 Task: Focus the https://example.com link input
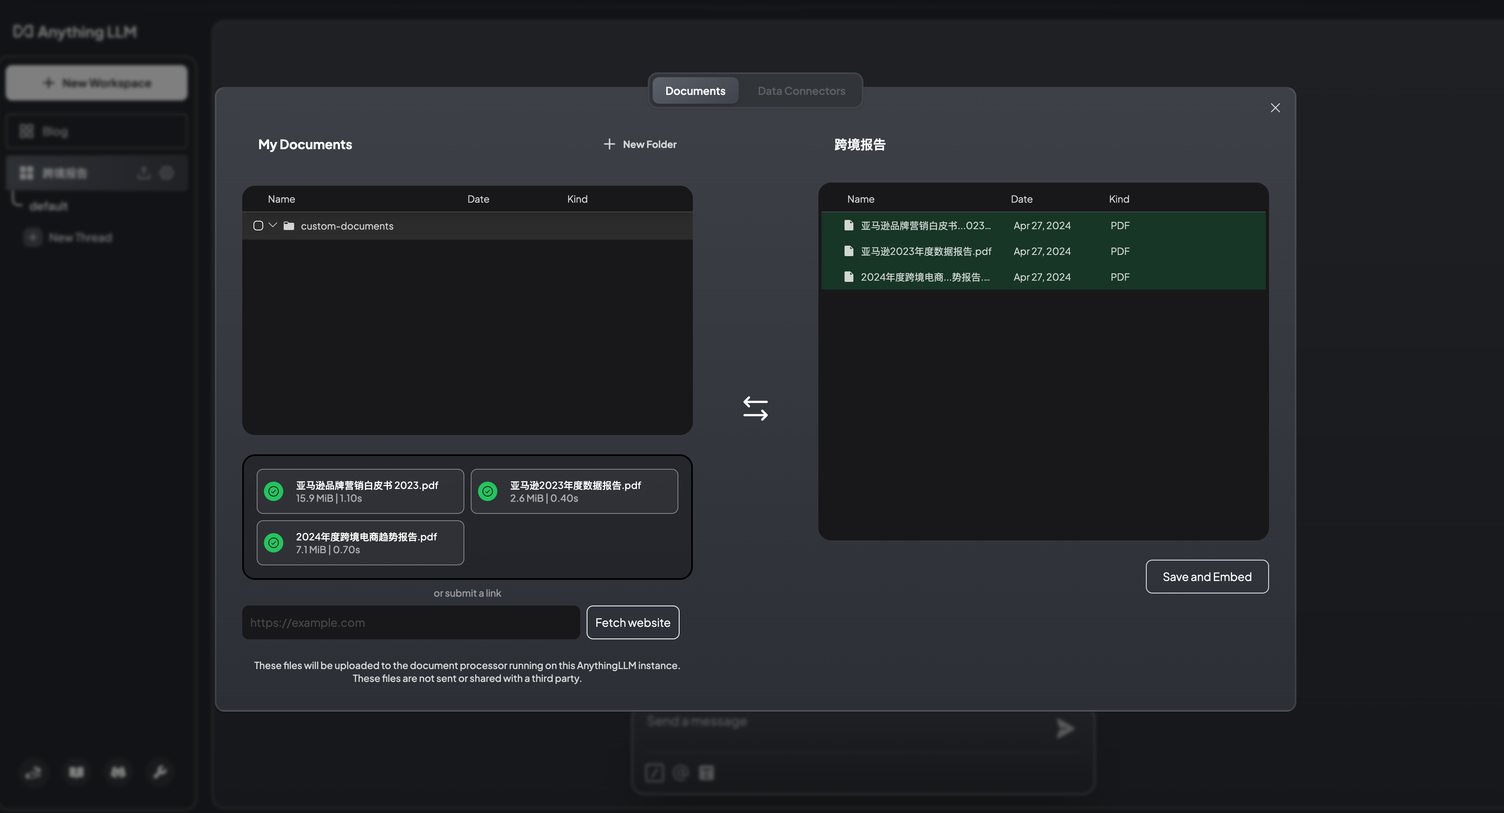[x=411, y=623]
